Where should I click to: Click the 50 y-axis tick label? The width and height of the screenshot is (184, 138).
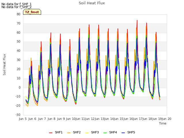coord(18,41)
